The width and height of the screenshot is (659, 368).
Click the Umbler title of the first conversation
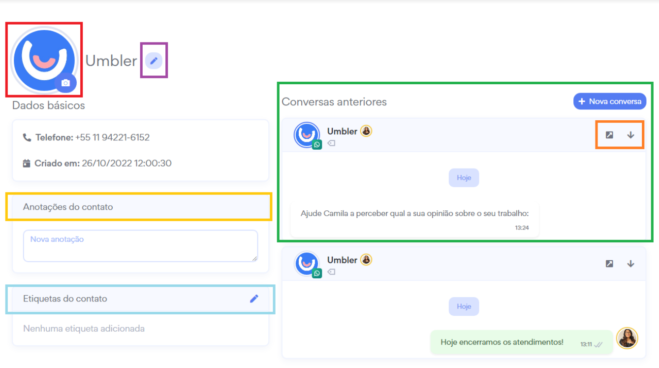[342, 131]
